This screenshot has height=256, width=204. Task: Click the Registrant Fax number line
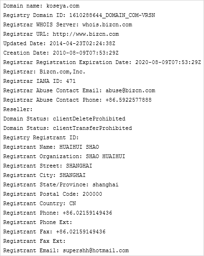tap(54, 232)
